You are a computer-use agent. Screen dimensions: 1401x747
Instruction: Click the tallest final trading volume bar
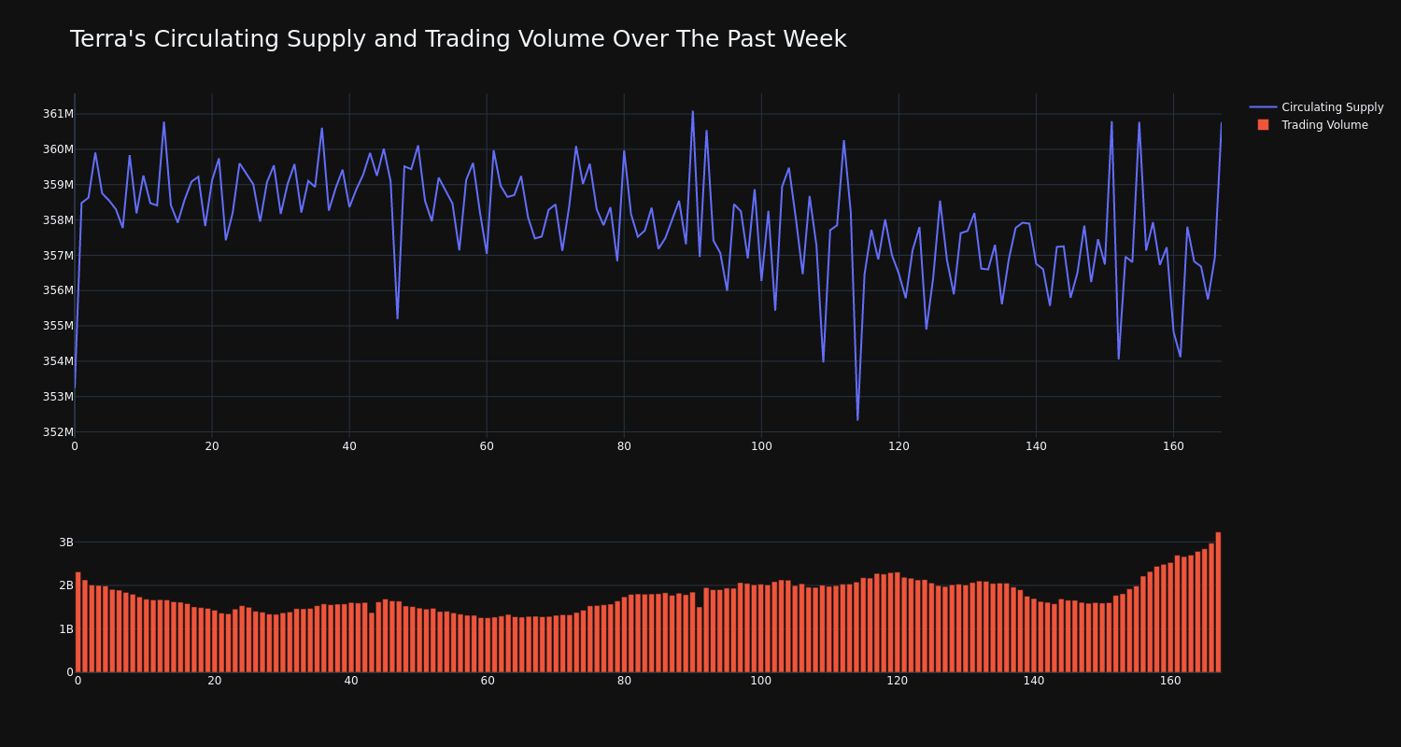click(x=1218, y=602)
